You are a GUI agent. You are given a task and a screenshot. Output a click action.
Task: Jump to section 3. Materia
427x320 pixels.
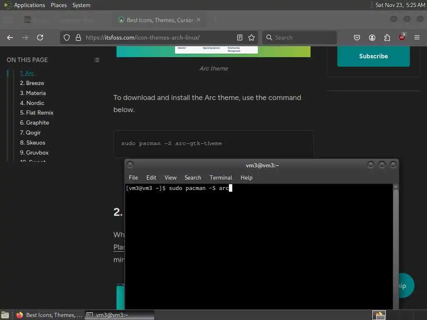(x=33, y=93)
